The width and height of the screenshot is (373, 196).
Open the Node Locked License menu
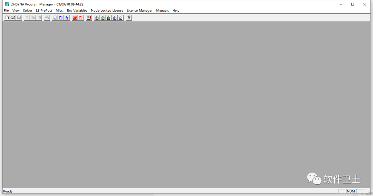coord(107,10)
